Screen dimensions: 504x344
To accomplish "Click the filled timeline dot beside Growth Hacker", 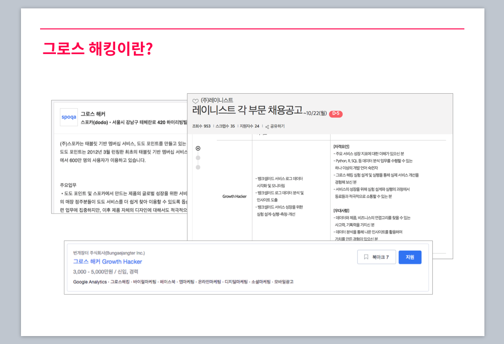I will tap(198, 148).
